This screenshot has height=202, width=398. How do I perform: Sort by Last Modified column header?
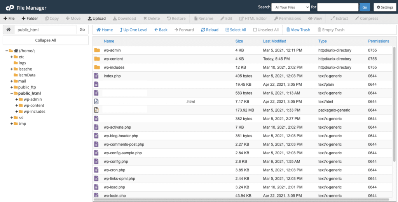(x=274, y=41)
